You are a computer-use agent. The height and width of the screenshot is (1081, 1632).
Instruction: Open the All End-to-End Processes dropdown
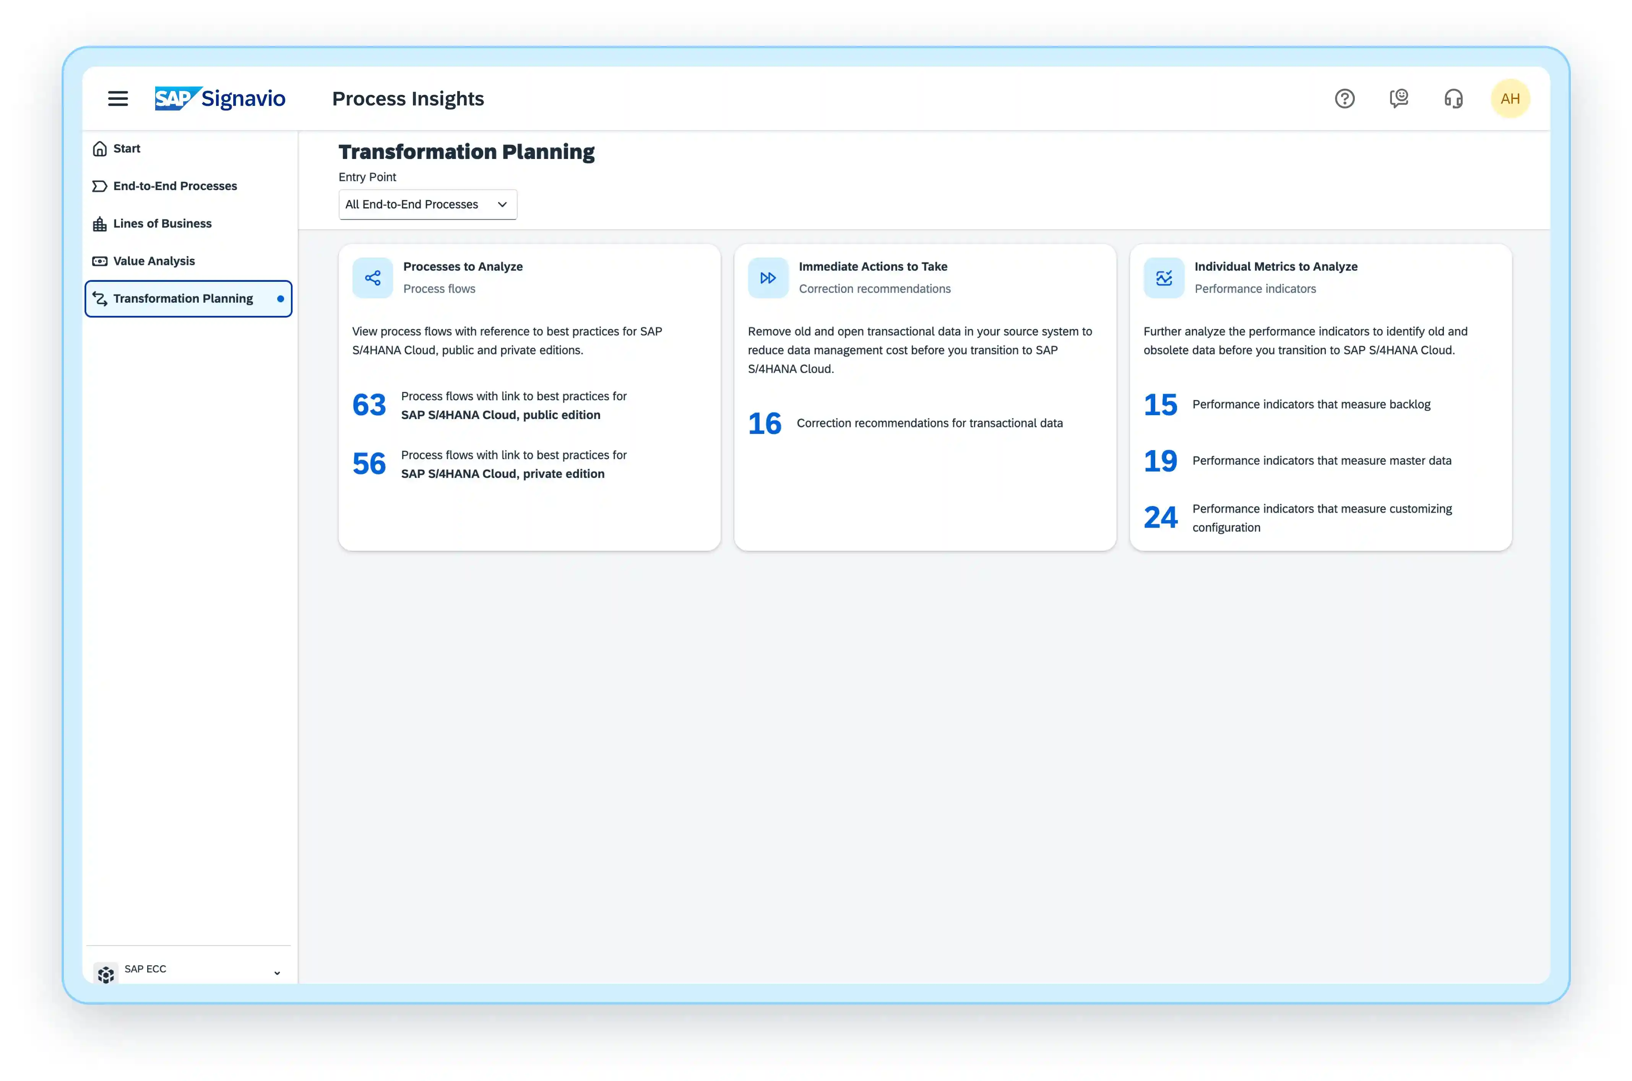(427, 205)
